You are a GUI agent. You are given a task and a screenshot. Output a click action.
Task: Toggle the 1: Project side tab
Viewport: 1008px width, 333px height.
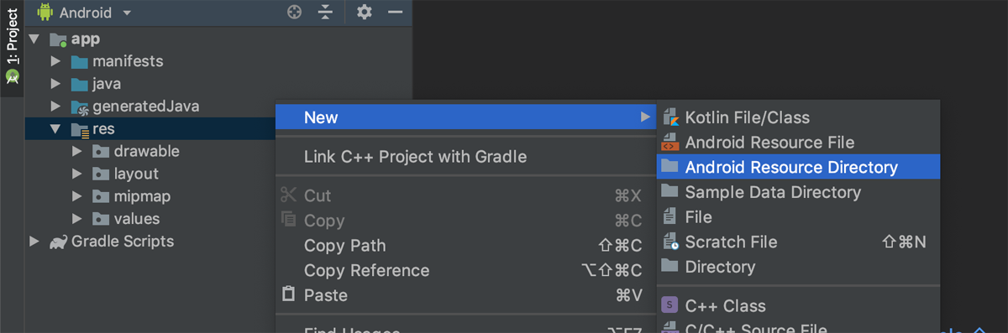[12, 47]
